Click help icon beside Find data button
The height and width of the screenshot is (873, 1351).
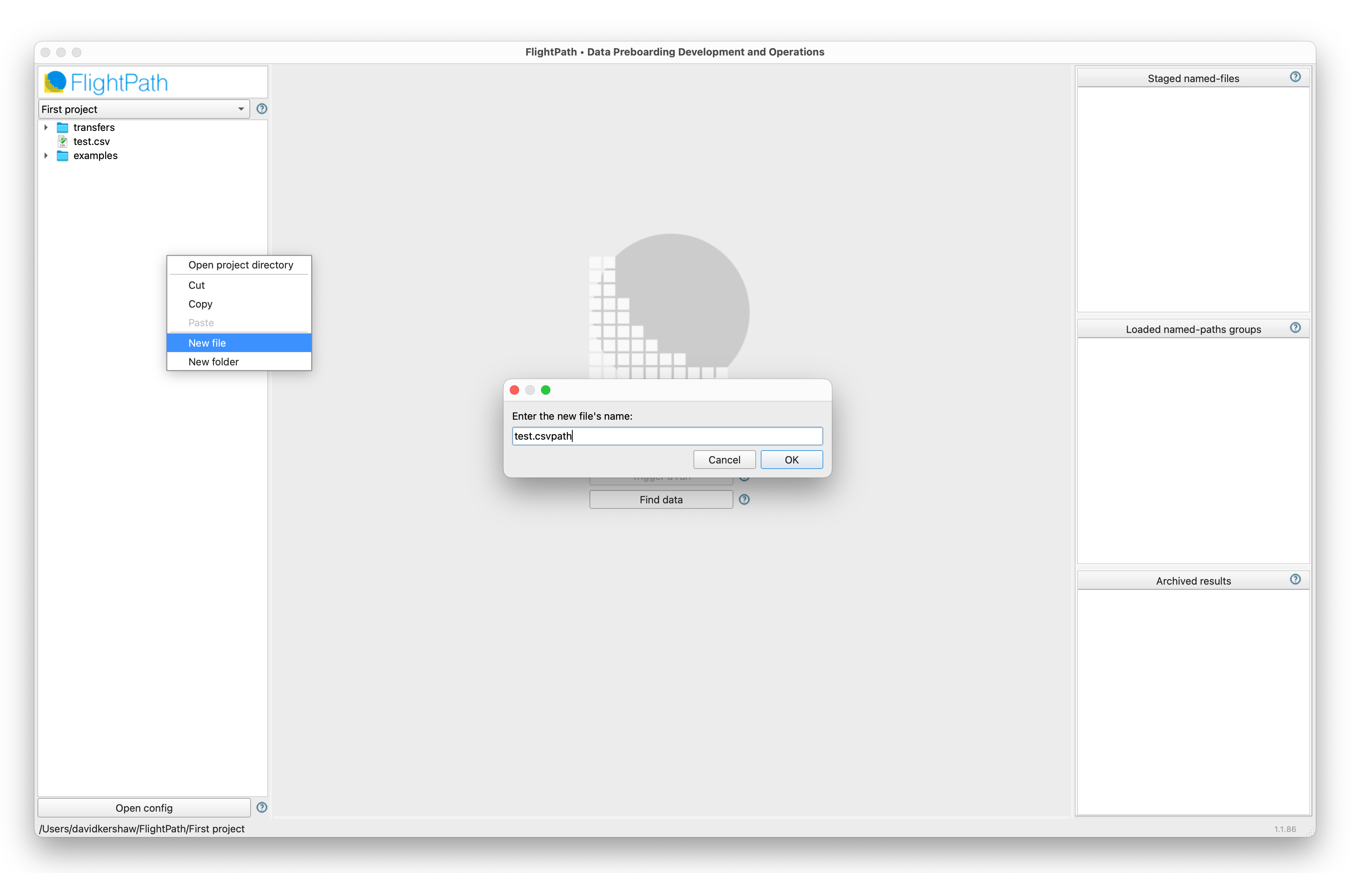point(744,499)
